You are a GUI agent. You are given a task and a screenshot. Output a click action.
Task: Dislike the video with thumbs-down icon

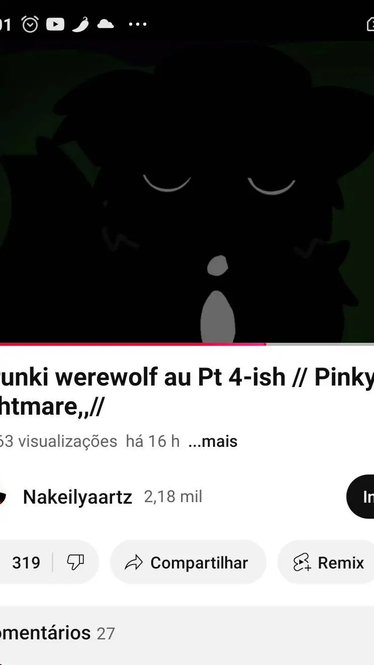coord(75,562)
